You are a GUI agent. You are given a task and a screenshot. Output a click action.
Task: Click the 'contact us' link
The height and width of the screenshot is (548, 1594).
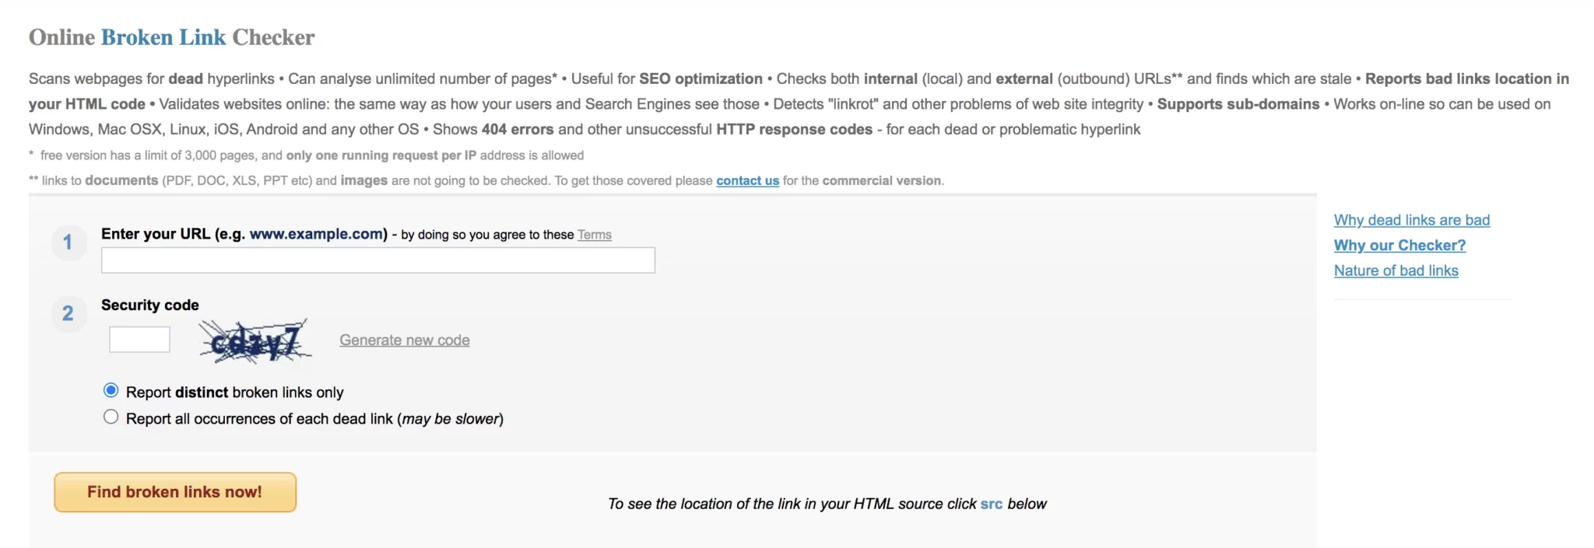(747, 180)
